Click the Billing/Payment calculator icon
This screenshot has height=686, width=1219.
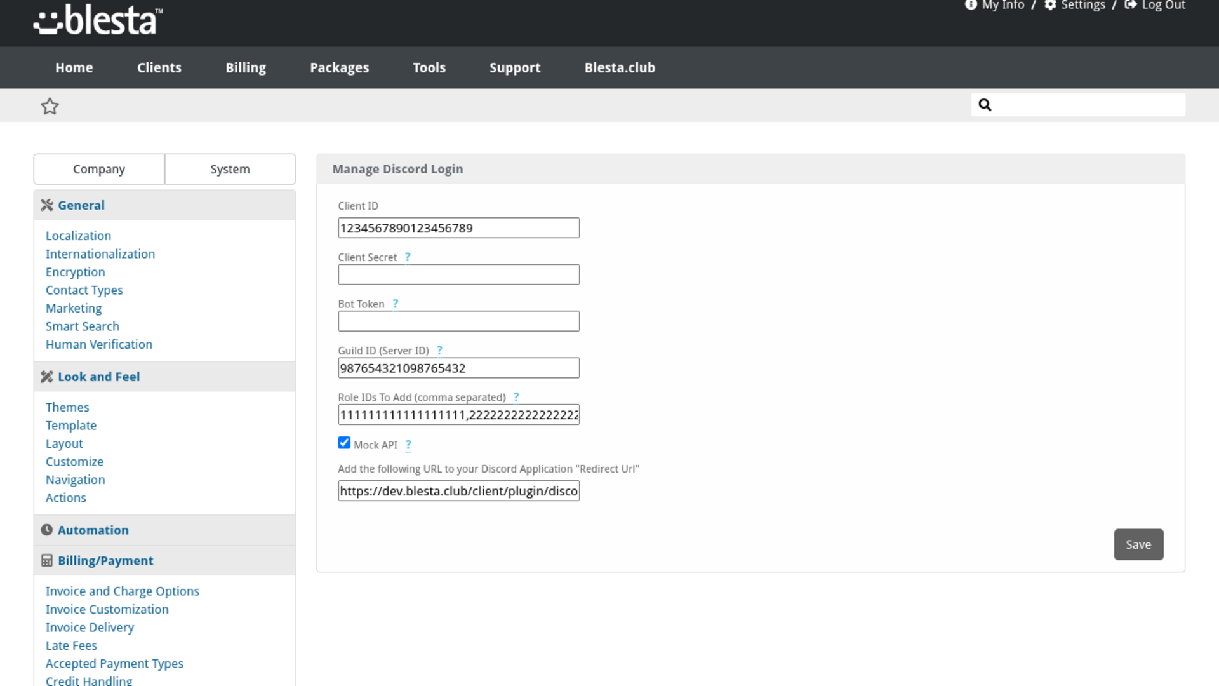(47, 560)
